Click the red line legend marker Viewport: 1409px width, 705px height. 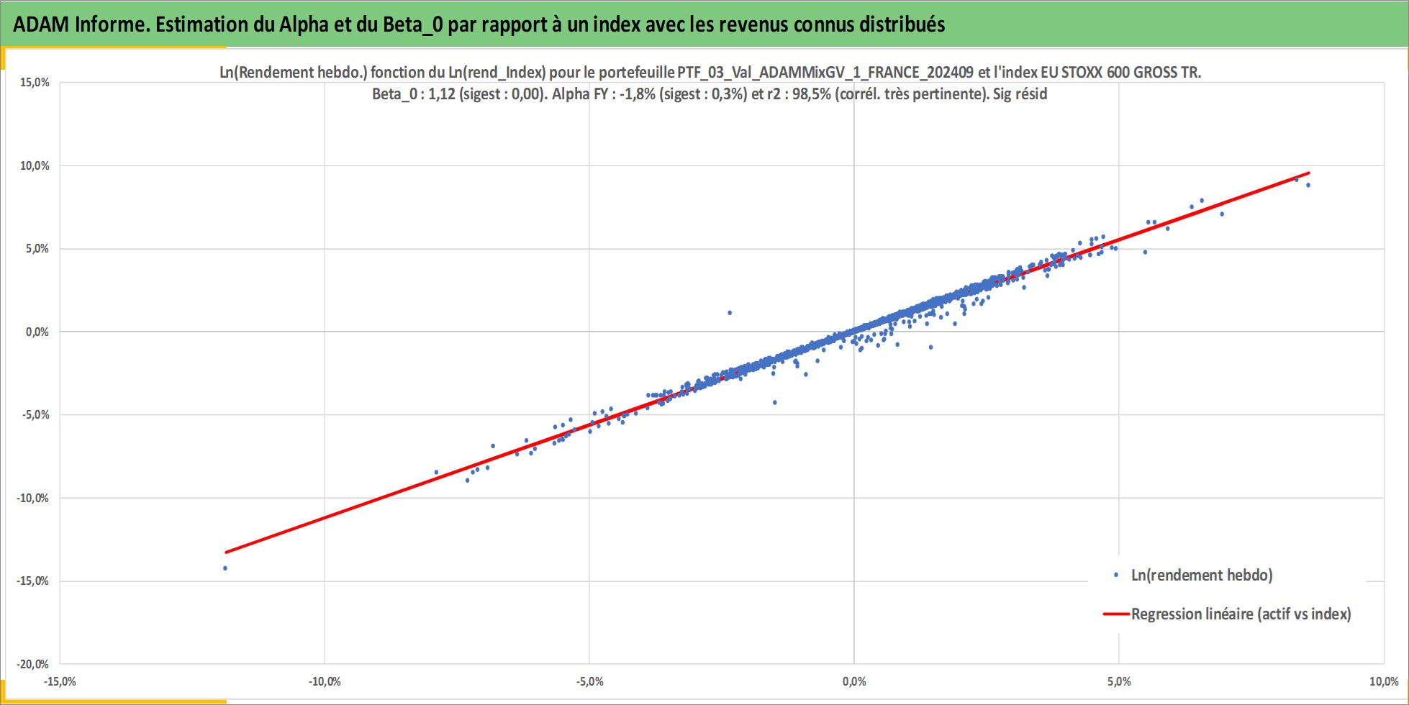(1116, 614)
